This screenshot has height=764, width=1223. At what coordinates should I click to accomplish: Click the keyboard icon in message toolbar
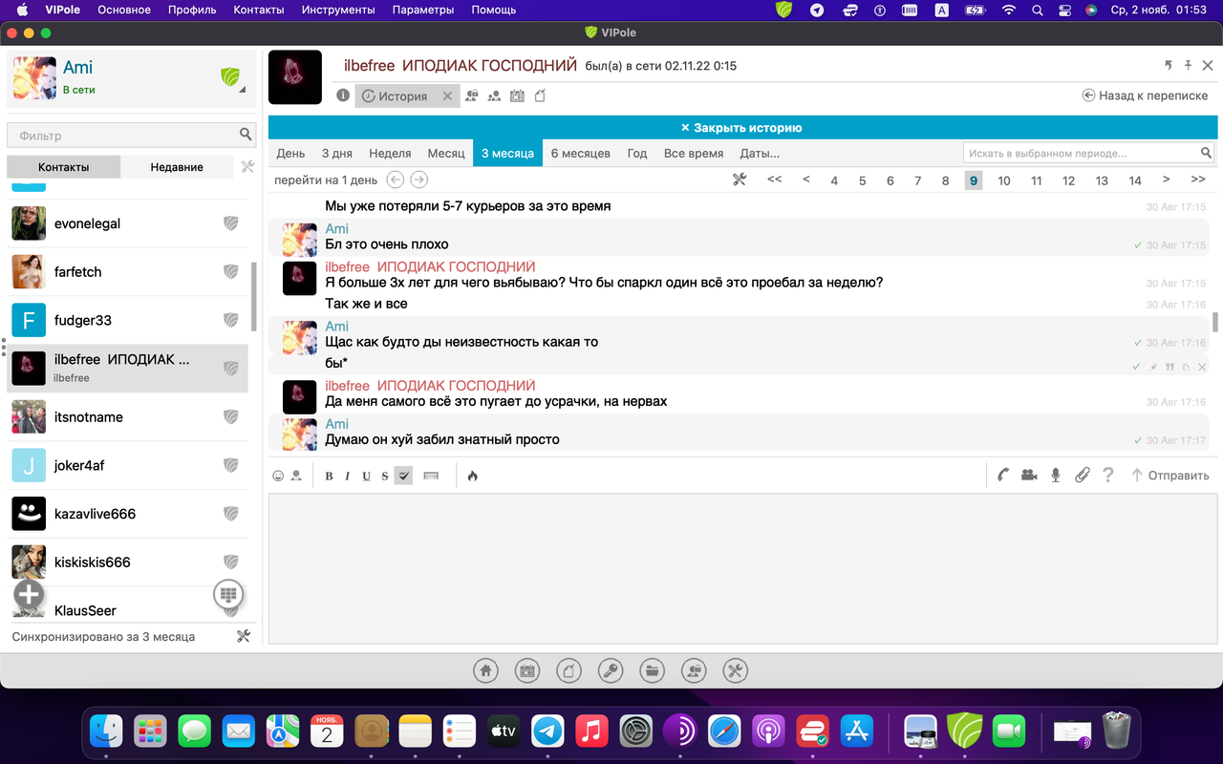click(431, 476)
